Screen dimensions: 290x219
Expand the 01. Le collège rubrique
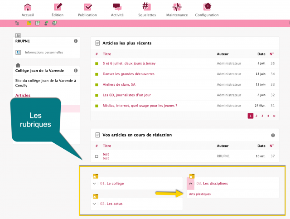94,184
